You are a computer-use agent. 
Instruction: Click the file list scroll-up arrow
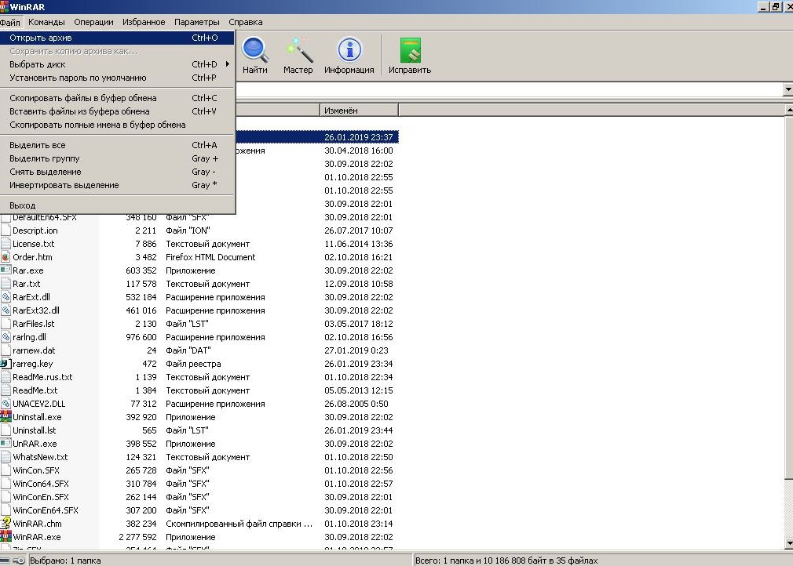click(x=788, y=110)
